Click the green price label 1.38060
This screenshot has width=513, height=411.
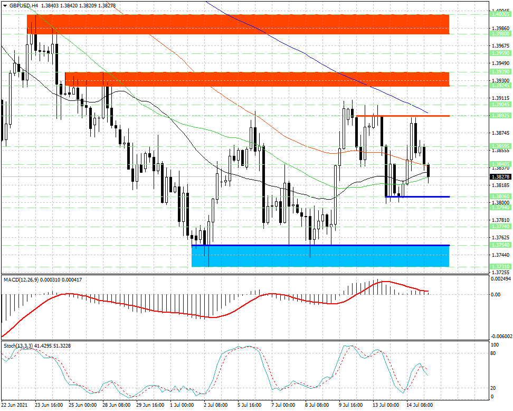pos(500,197)
